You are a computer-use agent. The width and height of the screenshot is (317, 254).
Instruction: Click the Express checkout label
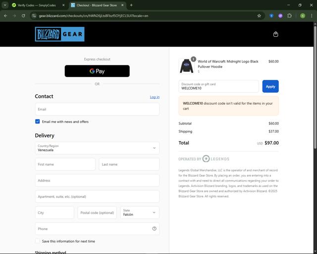97,59
